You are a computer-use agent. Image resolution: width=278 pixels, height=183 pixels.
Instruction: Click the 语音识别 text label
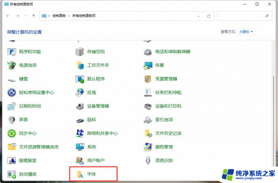tap(164, 160)
